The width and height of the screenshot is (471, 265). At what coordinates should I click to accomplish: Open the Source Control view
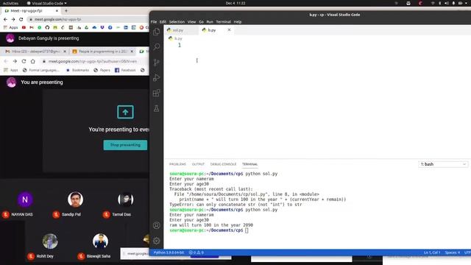[x=157, y=62]
